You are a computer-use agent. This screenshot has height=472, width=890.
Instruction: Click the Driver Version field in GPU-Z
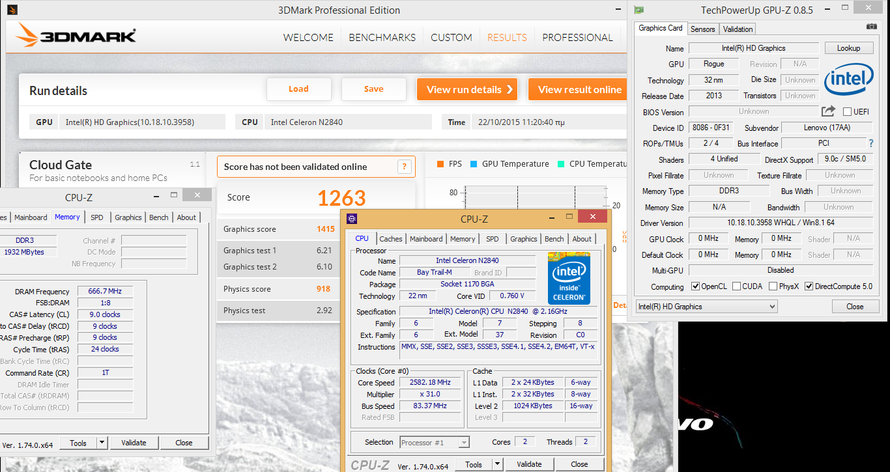tap(781, 223)
